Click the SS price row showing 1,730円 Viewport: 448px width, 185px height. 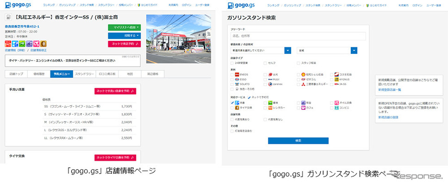point(89,107)
